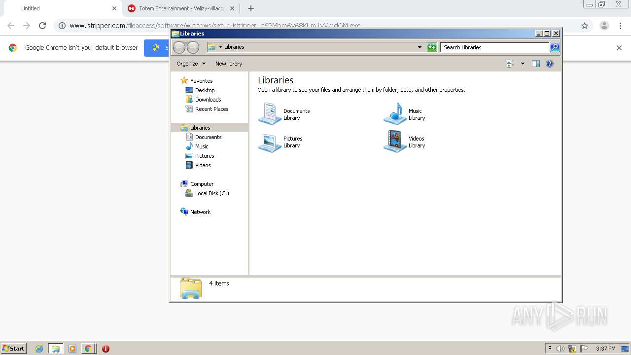631x355 pixels.
Task: Open the Libraries breadcrumb root arrow
Action: (220, 47)
